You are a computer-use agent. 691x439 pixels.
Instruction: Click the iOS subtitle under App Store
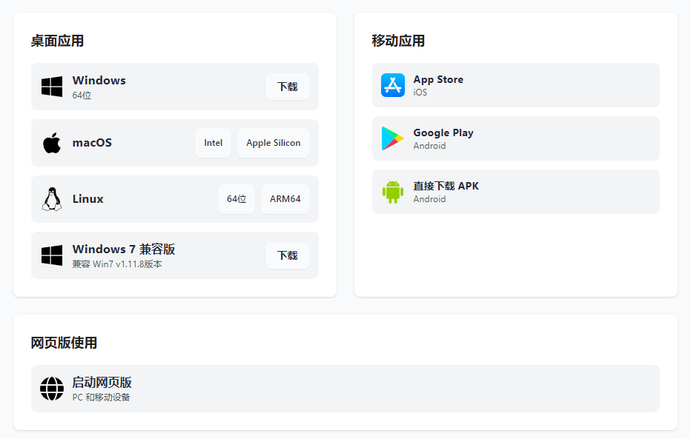pos(420,93)
